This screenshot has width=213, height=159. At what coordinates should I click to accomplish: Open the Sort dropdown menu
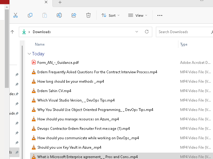tap(110, 16)
